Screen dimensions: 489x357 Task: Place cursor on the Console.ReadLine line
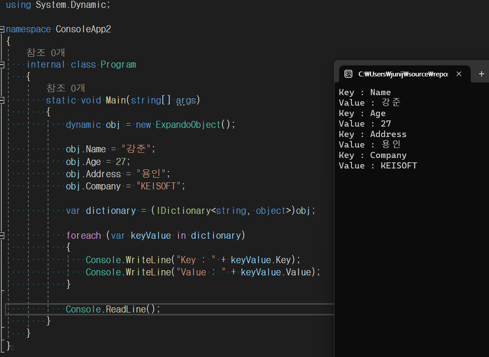(113, 309)
